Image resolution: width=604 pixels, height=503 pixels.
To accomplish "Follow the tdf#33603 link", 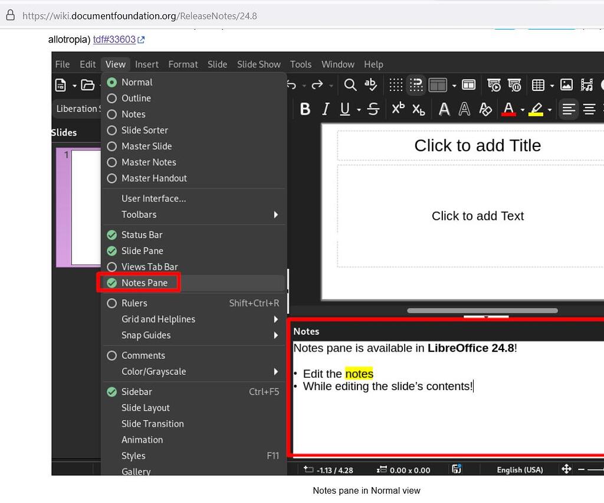I will (x=114, y=39).
